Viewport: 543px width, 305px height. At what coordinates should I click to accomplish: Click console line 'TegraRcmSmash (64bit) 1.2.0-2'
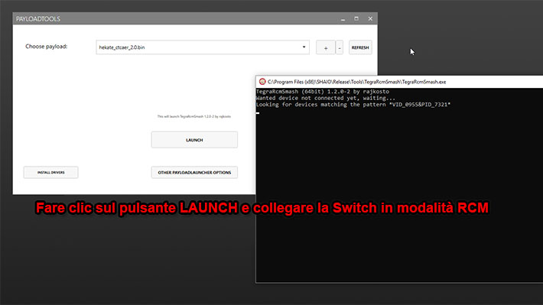click(x=323, y=92)
